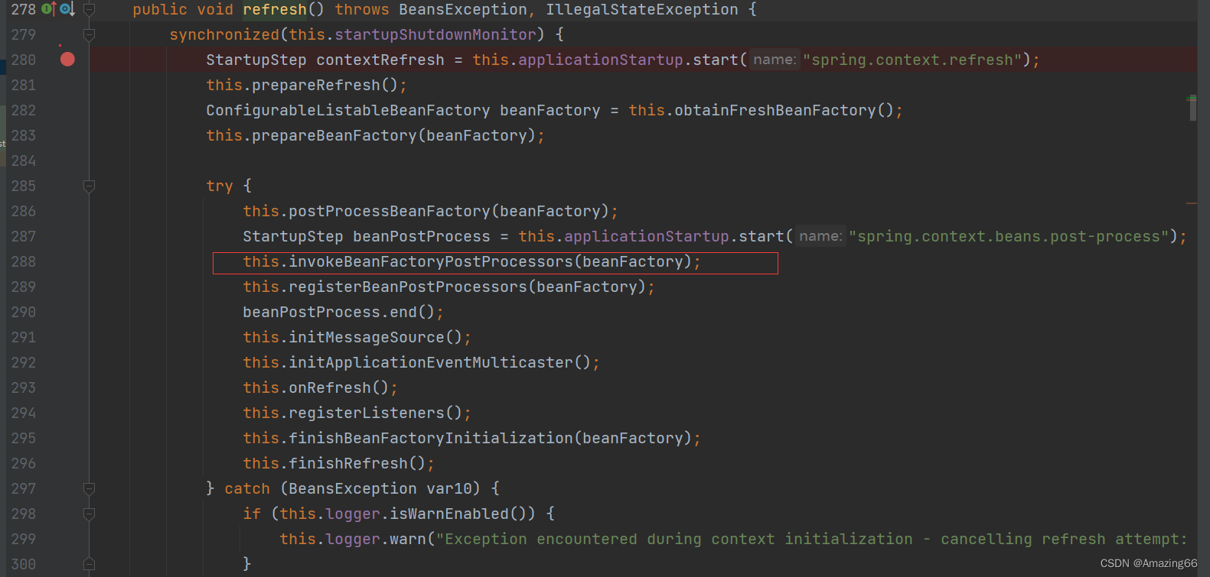Click registerBeanPostProcessors call on line 289
Image resolution: width=1210 pixels, height=577 pixels.
[408, 287]
